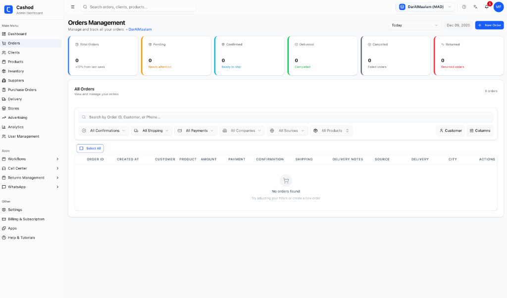Toggle the Customer view button
Image resolution: width=507 pixels, height=298 pixels.
450,130
